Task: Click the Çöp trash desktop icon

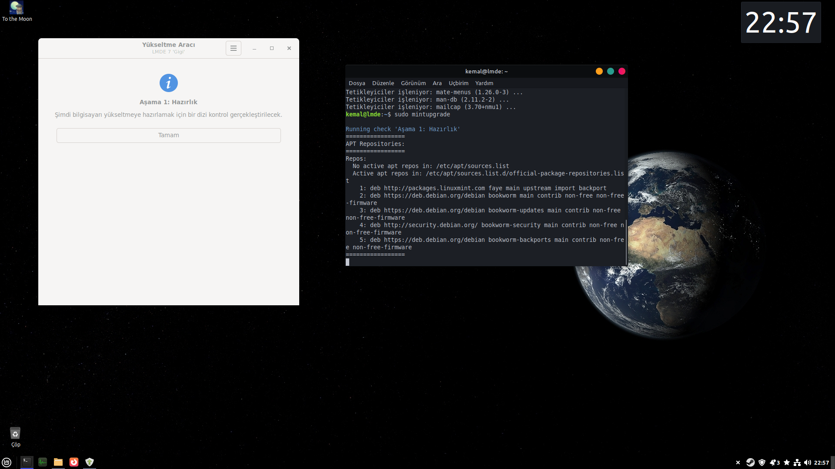Action: pyautogui.click(x=15, y=434)
